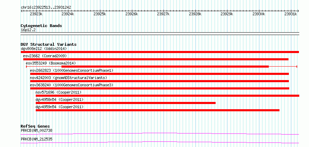The height and width of the screenshot is (147, 309).
Task: Click the Cytogenetic Bands track title
Action: tap(41, 26)
